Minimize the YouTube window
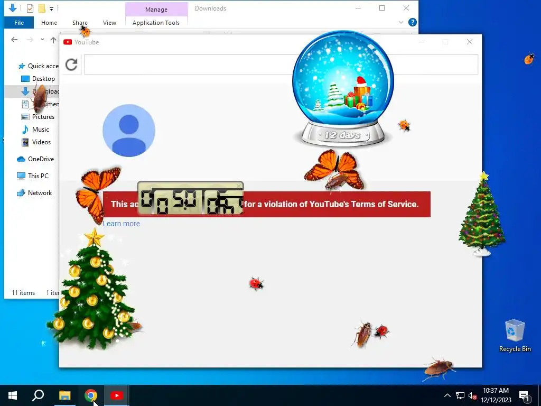This screenshot has height=406, width=541. 421,42
